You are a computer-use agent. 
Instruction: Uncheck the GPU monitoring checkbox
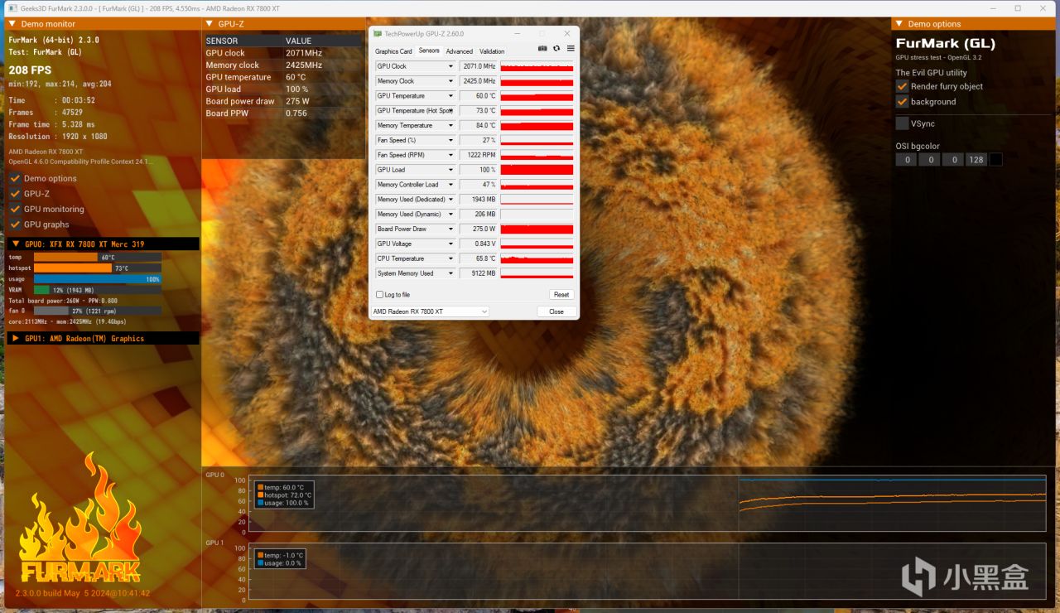(15, 209)
